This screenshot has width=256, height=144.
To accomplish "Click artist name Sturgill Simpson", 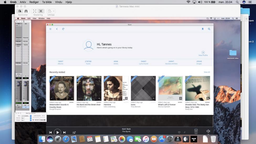I will [55, 109].
